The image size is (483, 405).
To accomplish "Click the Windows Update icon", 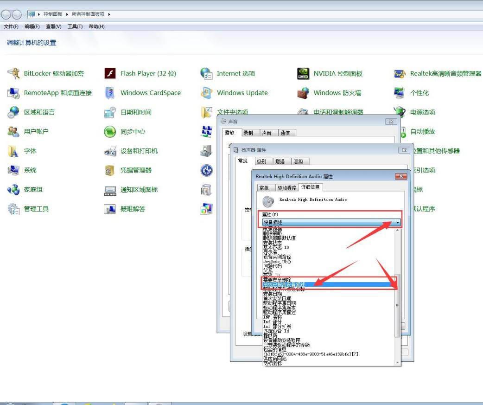I will tap(206, 93).
